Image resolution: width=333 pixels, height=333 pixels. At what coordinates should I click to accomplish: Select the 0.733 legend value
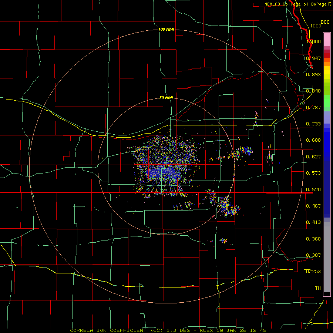(x=313, y=124)
